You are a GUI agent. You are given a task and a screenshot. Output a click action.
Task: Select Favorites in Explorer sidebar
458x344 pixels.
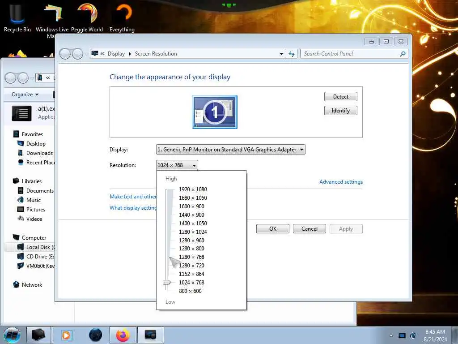[x=28, y=134]
